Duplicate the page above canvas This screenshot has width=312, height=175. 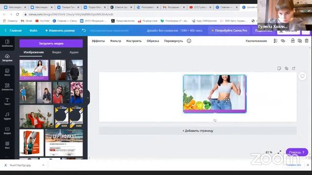pyautogui.click(x=287, y=69)
